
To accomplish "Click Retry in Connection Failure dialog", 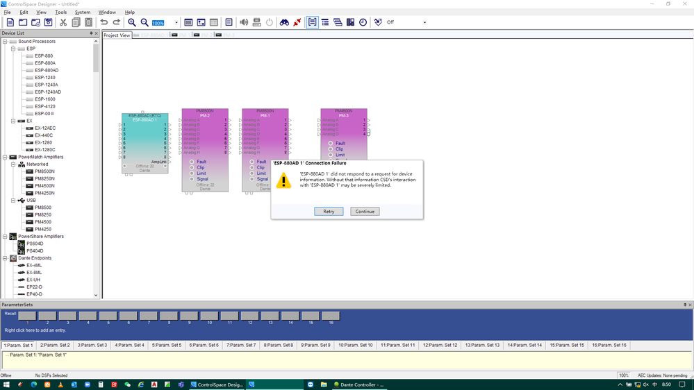I will coord(329,212).
